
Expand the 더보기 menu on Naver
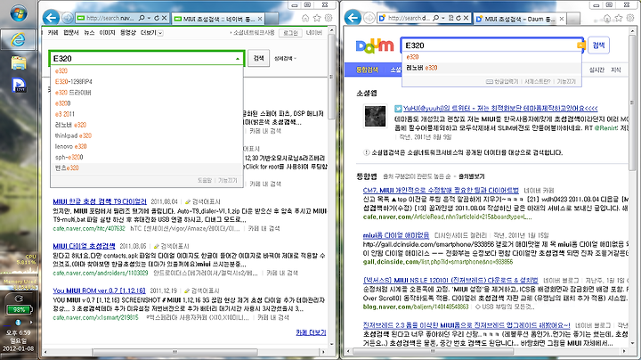151,33
